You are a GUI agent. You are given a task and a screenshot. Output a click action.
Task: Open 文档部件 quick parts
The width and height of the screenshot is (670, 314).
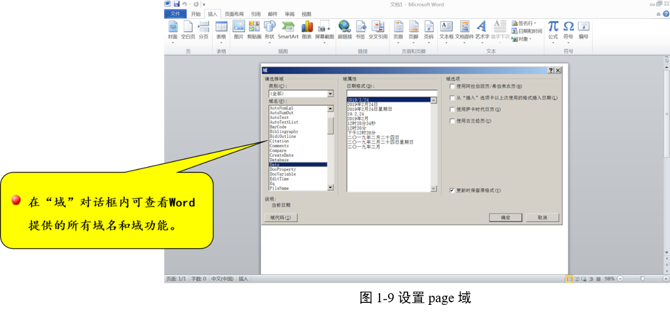[x=465, y=32]
